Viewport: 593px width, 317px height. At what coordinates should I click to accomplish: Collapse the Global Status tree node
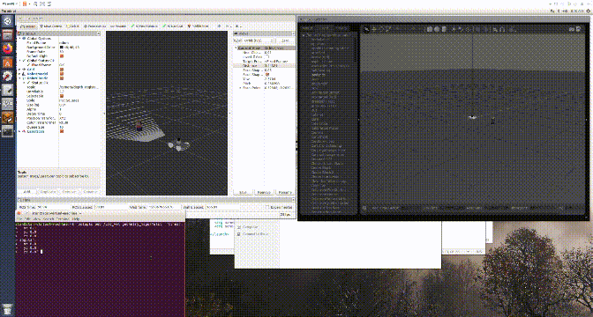[x=19, y=61]
